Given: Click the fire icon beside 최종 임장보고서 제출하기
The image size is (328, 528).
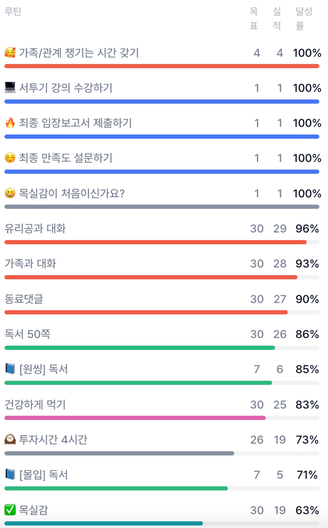Looking at the screenshot, I should pyautogui.click(x=10, y=123).
